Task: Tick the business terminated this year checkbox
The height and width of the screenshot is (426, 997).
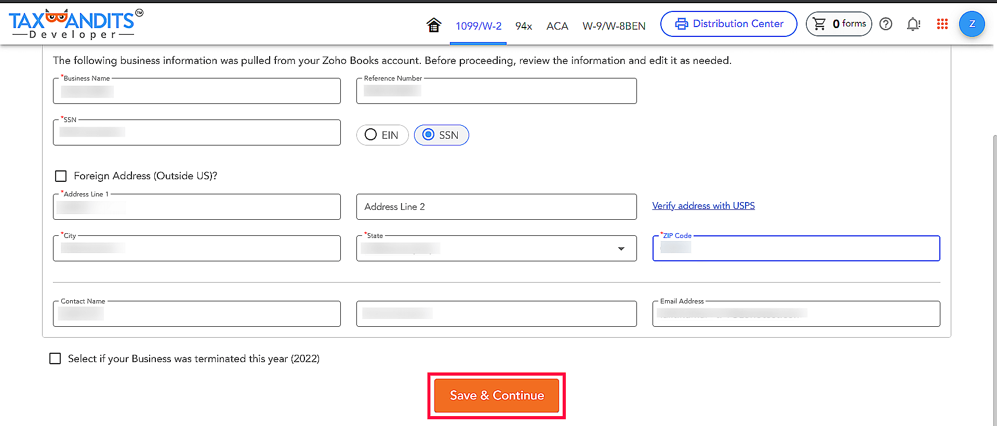Action: coord(55,358)
